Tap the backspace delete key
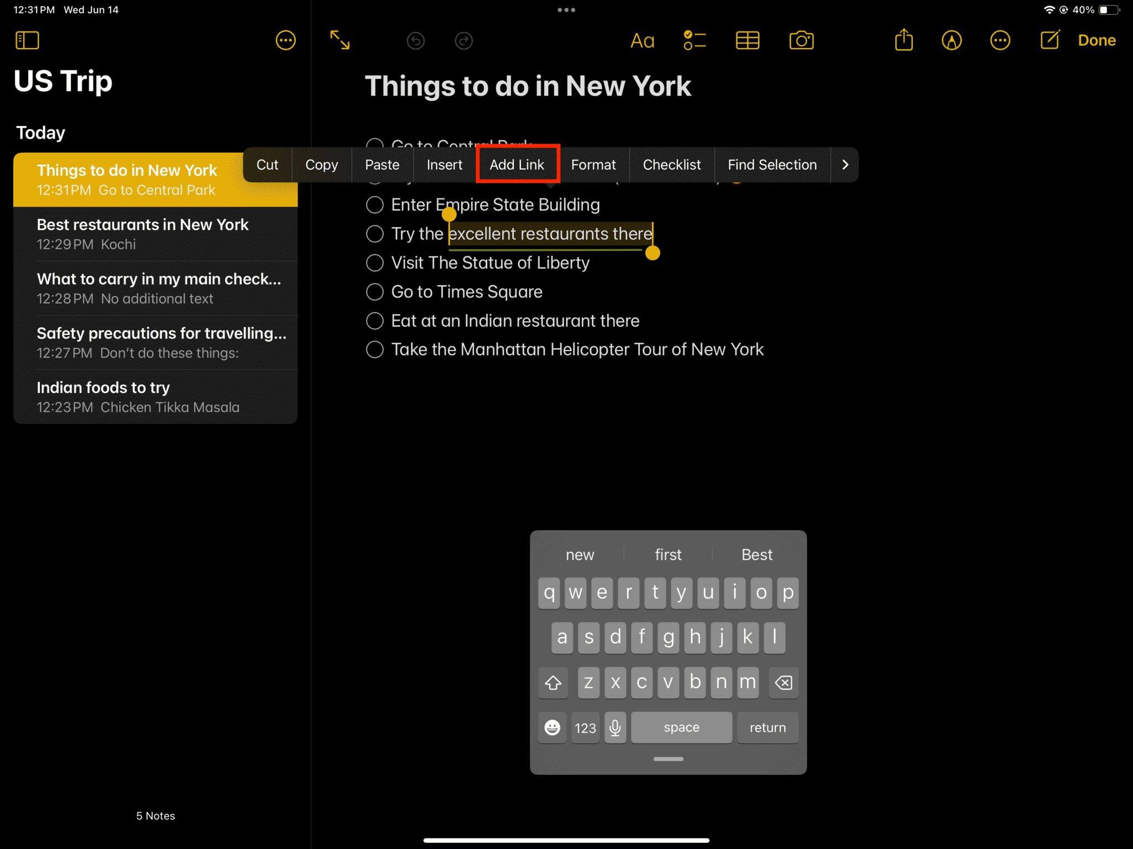The width and height of the screenshot is (1133, 849). [784, 683]
